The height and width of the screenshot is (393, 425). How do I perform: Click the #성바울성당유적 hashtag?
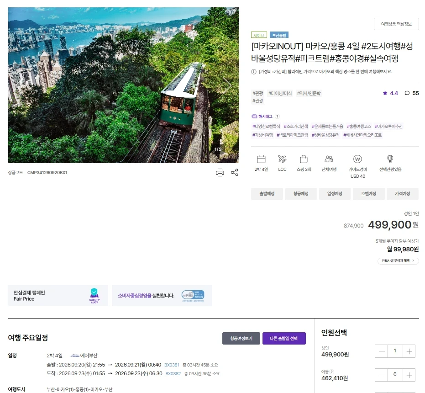[x=326, y=135]
